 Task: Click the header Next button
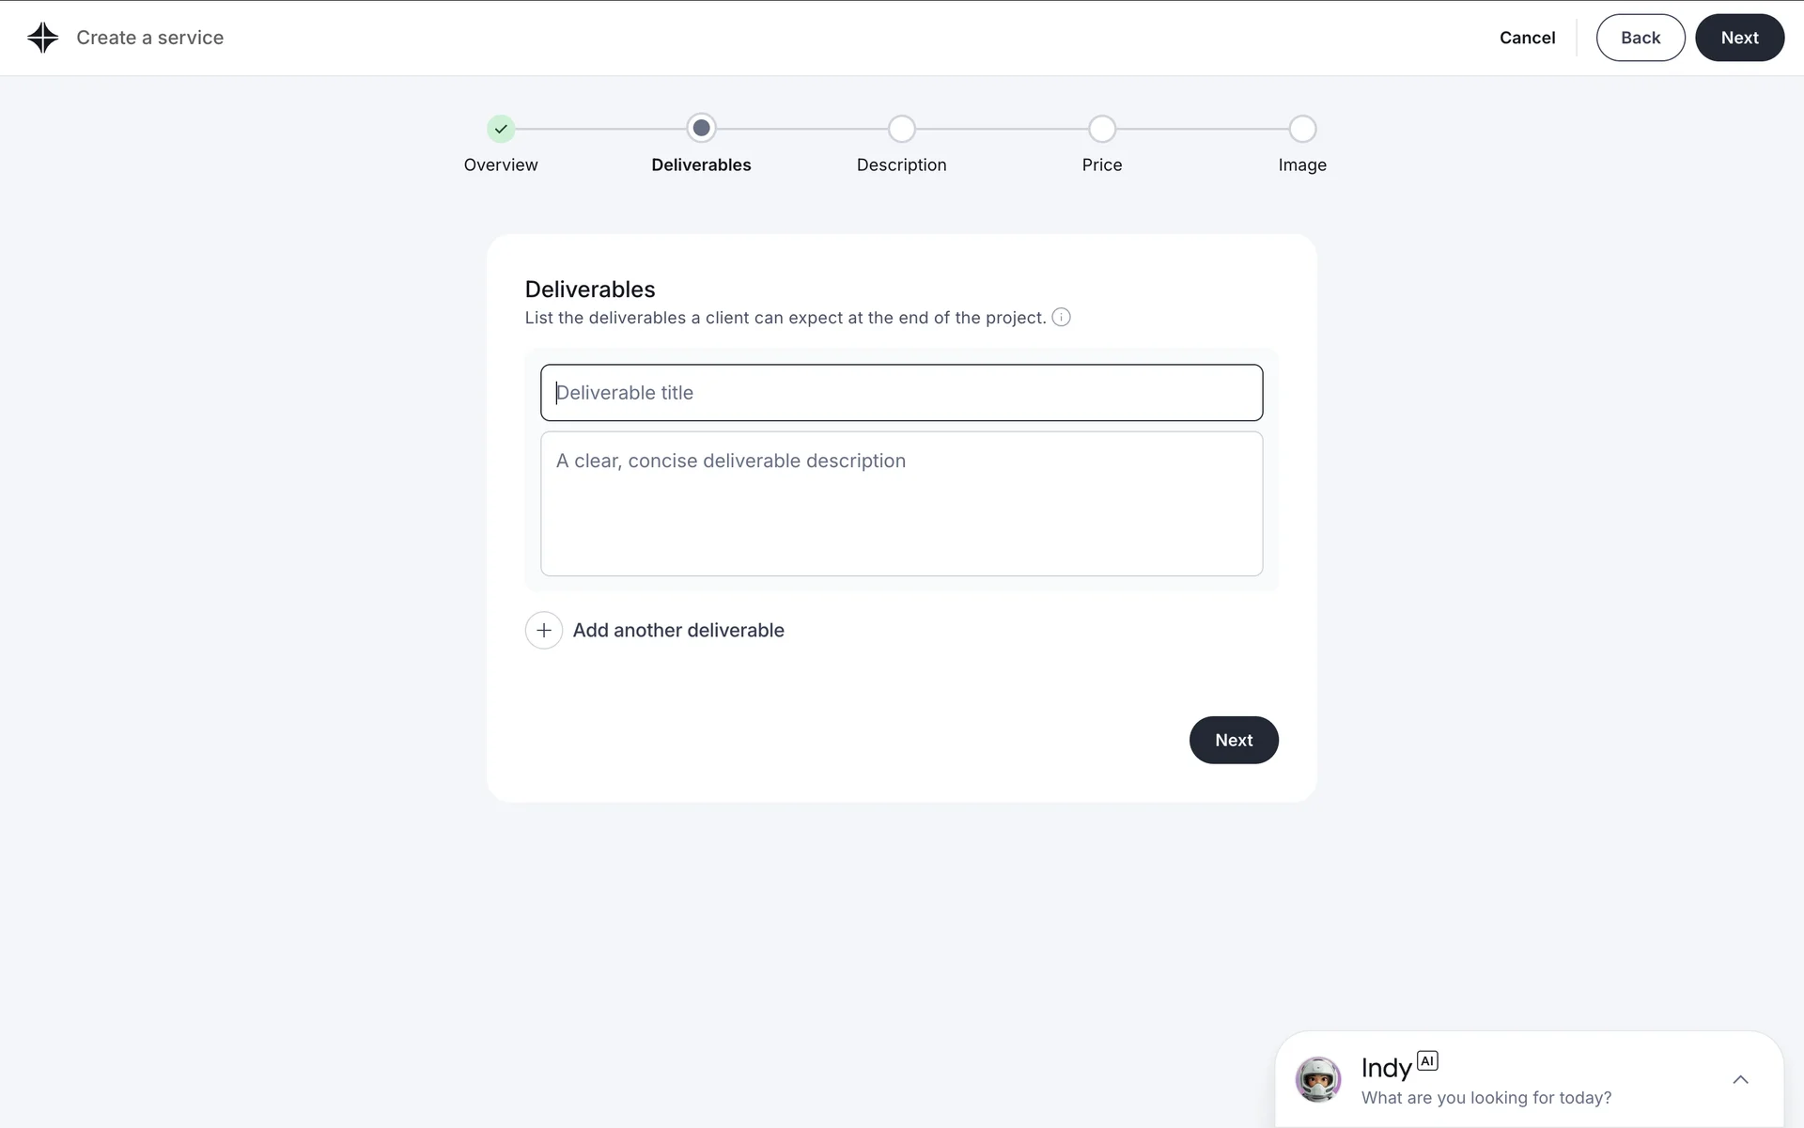1738,38
